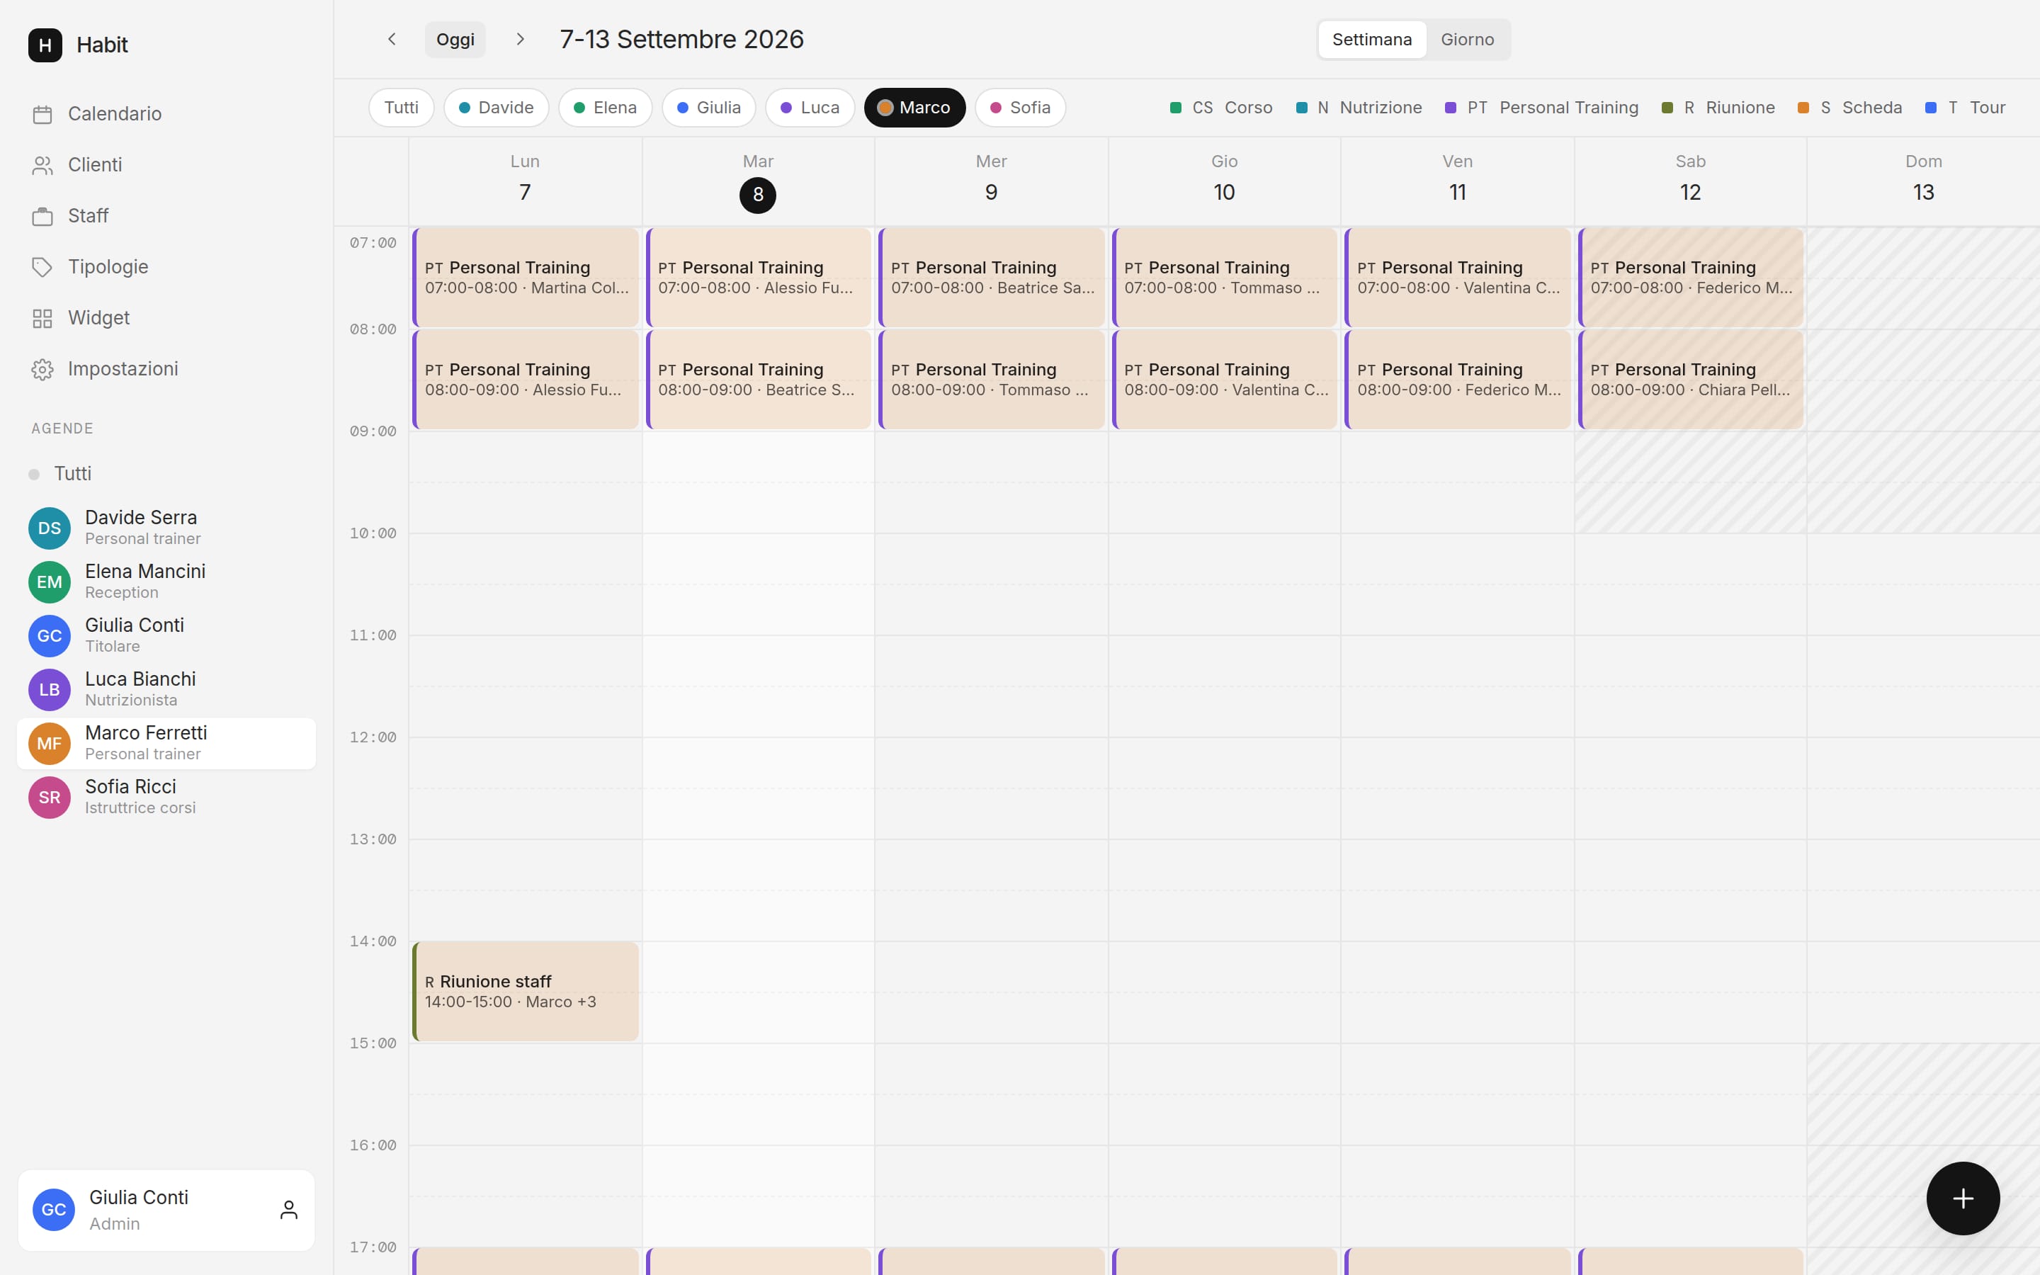Click the R Riunione legend item
Image resolution: width=2040 pixels, height=1275 pixels.
point(1718,108)
